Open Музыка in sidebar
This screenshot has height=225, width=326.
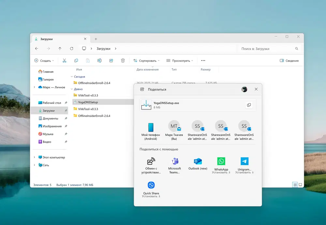click(x=46, y=134)
